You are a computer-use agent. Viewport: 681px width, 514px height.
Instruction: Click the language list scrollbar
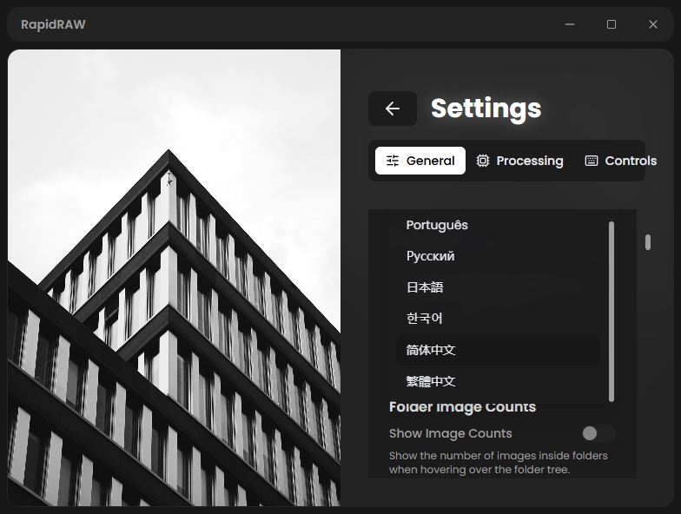click(612, 311)
